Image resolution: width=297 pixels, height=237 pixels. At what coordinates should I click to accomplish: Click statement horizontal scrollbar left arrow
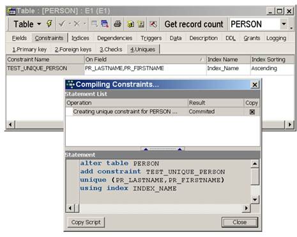70,208
